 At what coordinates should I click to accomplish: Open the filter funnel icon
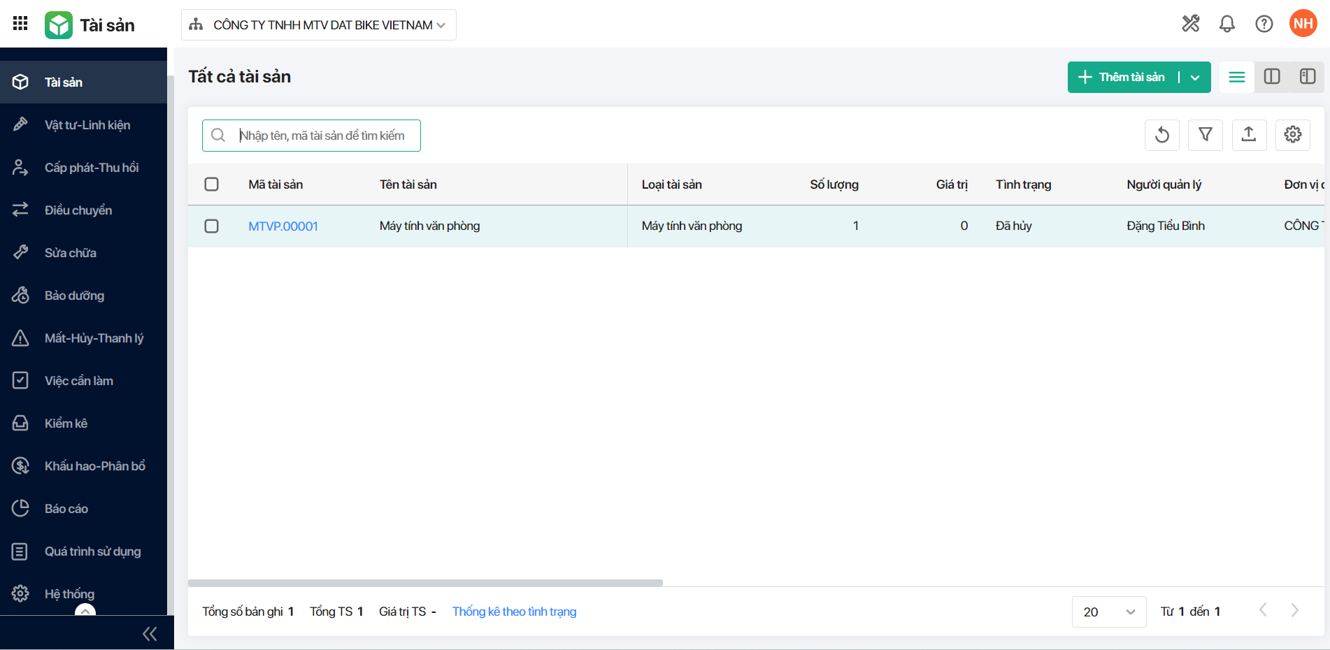(1205, 135)
